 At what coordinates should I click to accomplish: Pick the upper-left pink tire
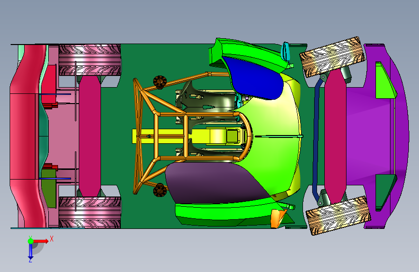[89, 60]
